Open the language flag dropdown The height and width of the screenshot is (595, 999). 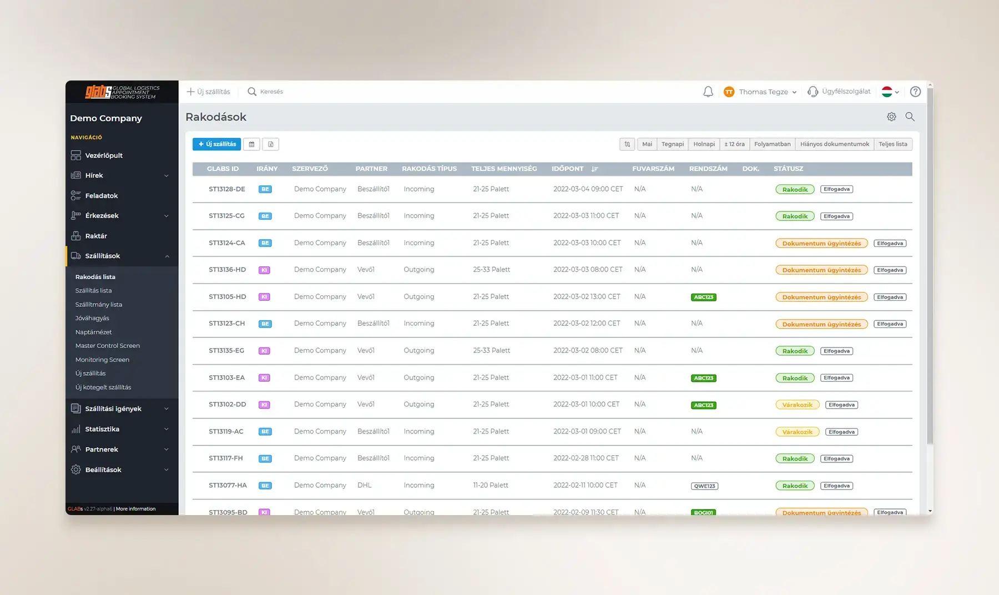[x=890, y=92]
